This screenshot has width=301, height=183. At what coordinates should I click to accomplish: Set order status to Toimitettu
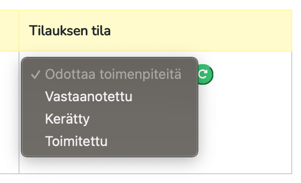pyautogui.click(x=110, y=141)
